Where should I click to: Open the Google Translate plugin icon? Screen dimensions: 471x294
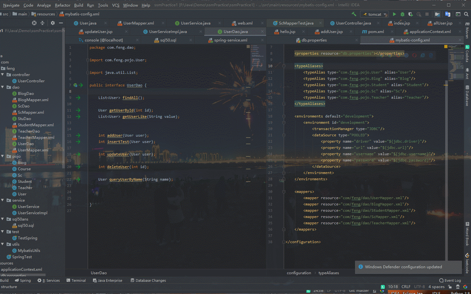point(448,14)
